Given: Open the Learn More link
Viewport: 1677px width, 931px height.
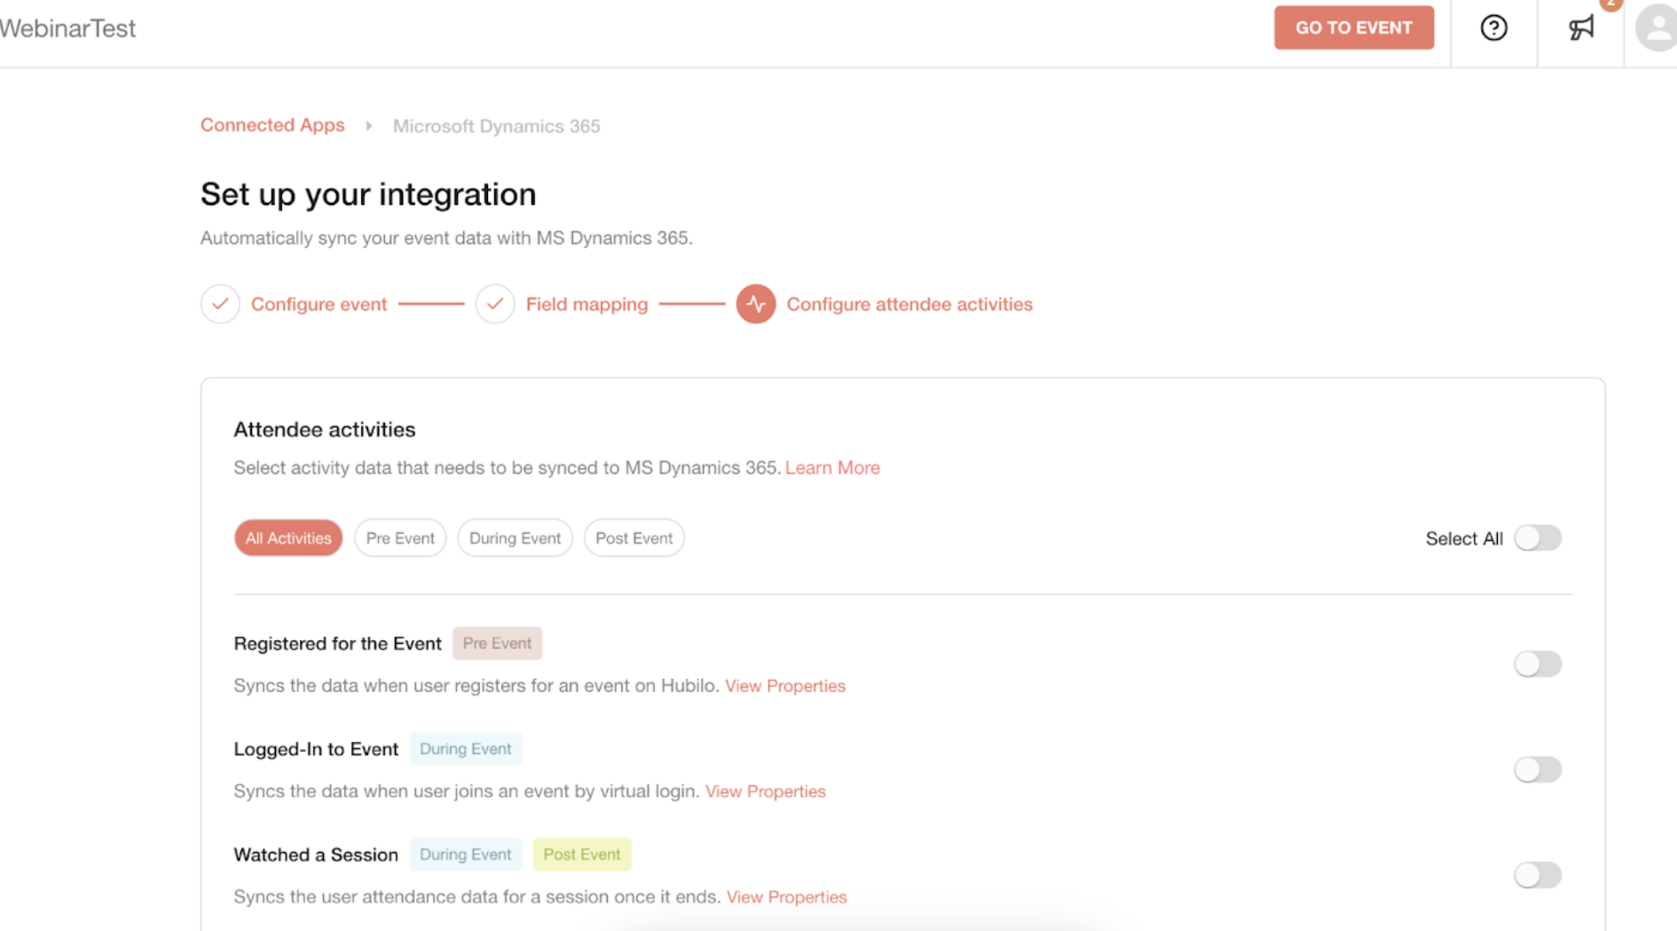Looking at the screenshot, I should coord(832,467).
